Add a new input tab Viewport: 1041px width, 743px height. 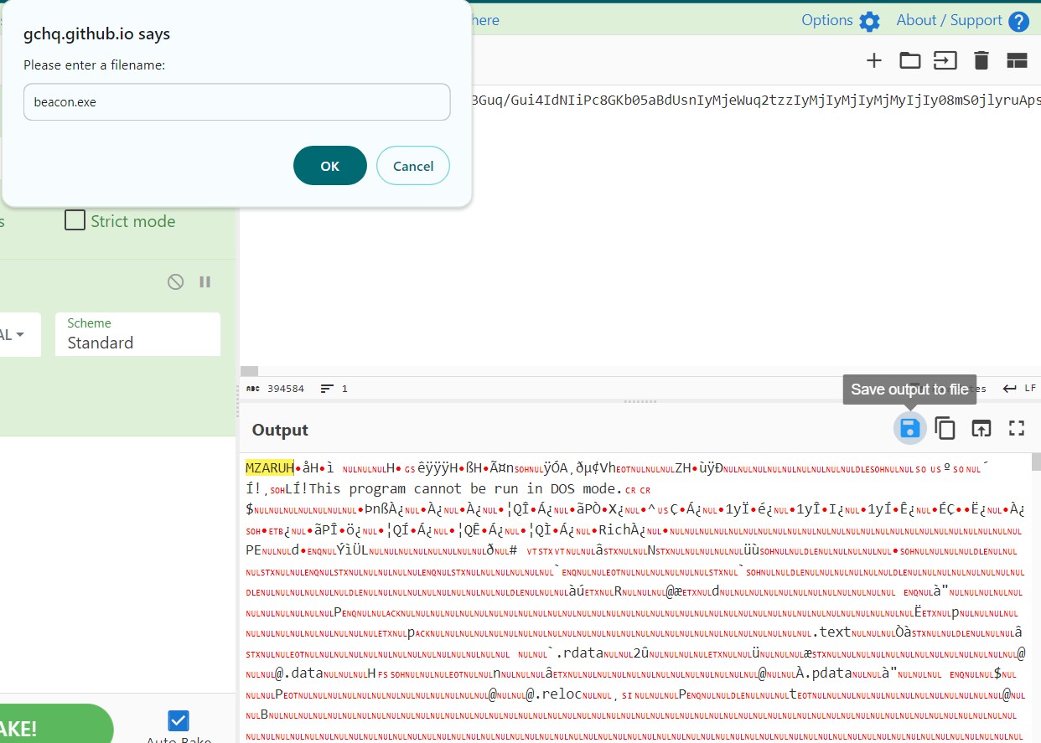pos(874,60)
